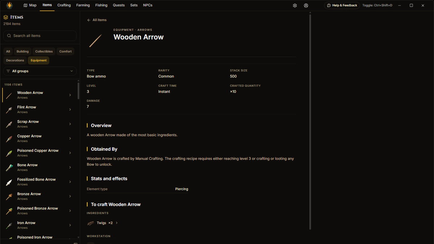This screenshot has width=434, height=244.
Task: Click the Bone Arrow item icon
Action: click(x=9, y=167)
